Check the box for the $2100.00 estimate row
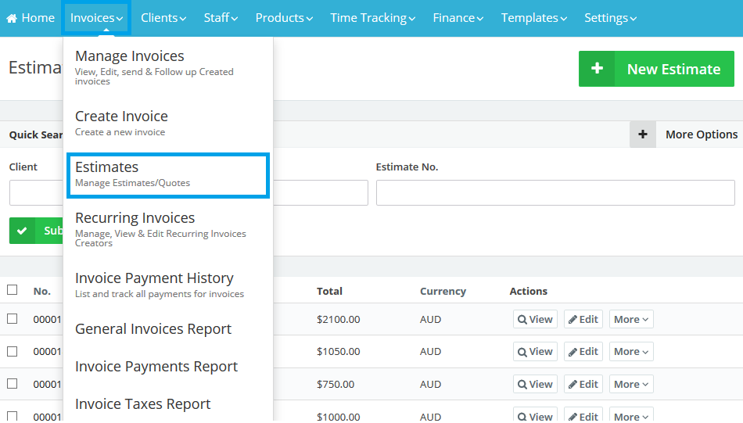This screenshot has height=423, width=743. coord(12,319)
